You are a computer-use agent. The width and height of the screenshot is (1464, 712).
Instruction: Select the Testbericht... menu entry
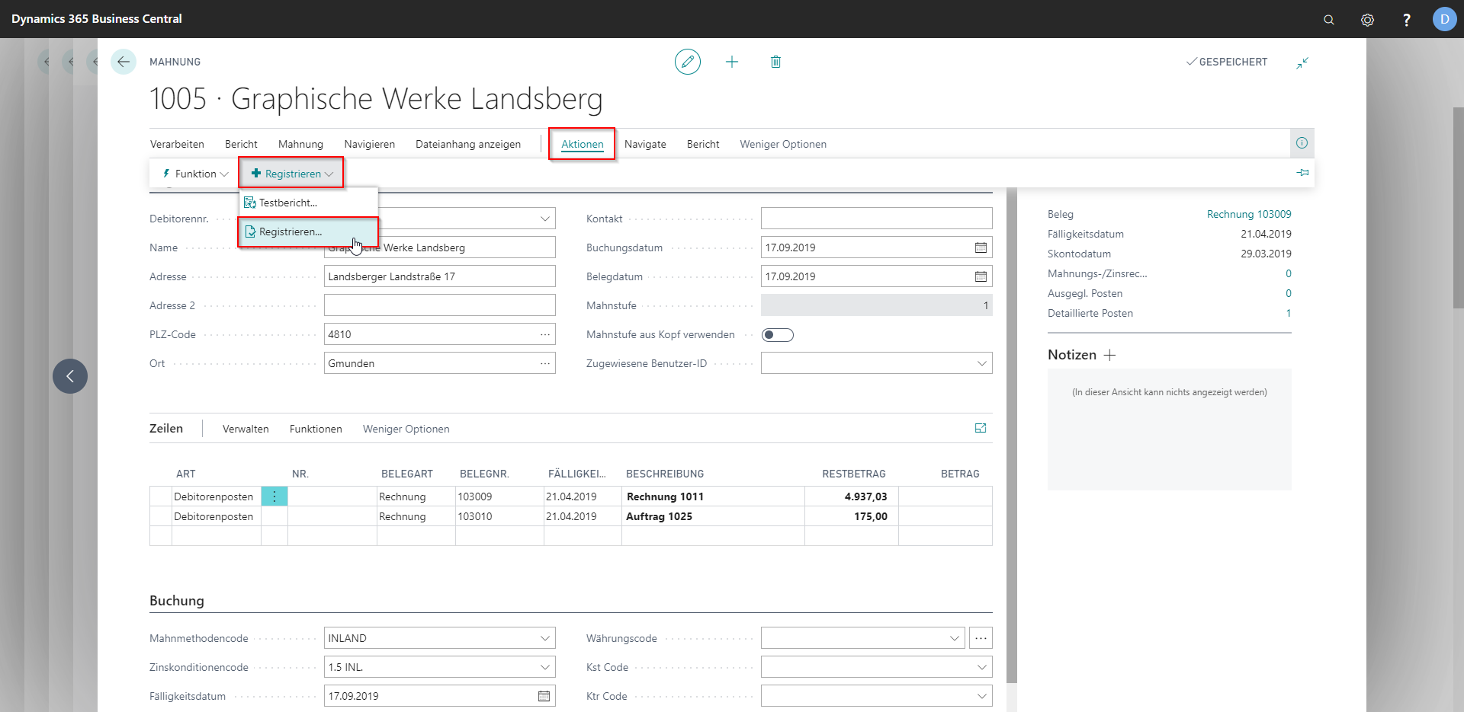(309, 203)
